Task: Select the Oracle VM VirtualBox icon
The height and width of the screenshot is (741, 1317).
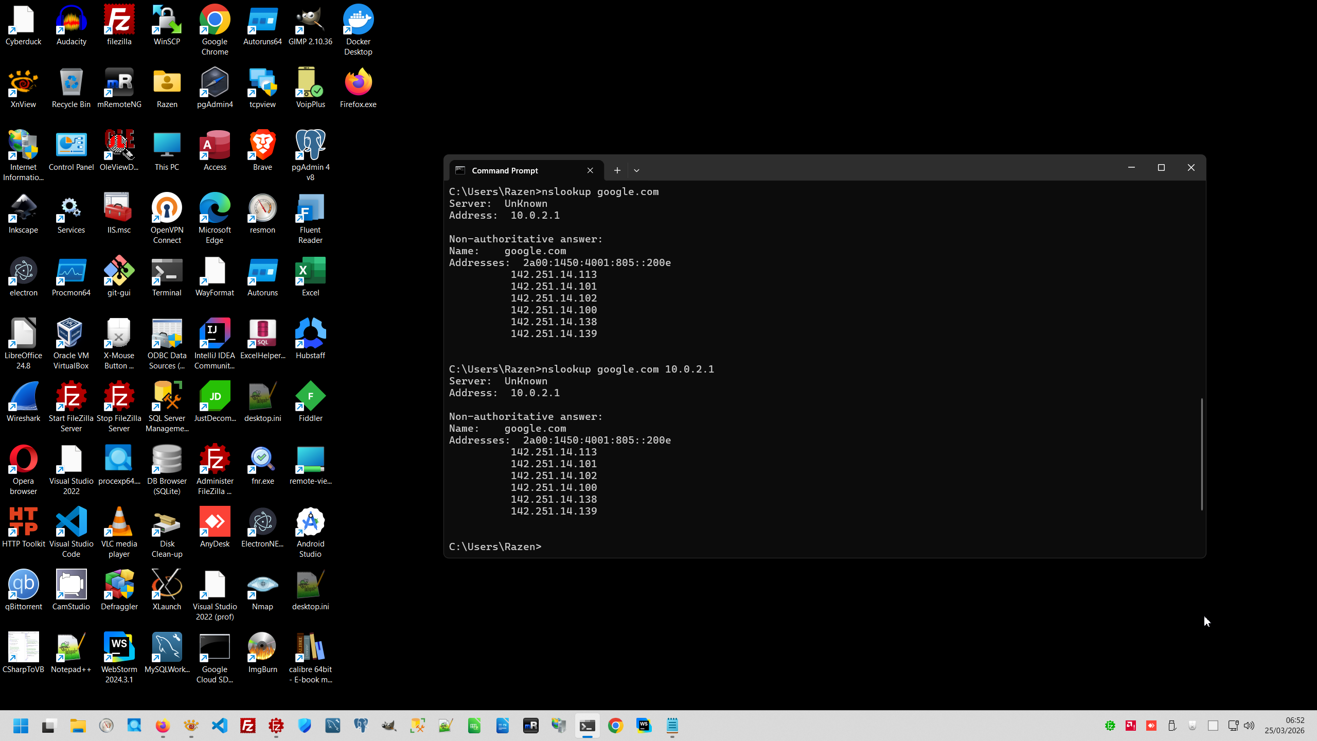Action: (71, 334)
